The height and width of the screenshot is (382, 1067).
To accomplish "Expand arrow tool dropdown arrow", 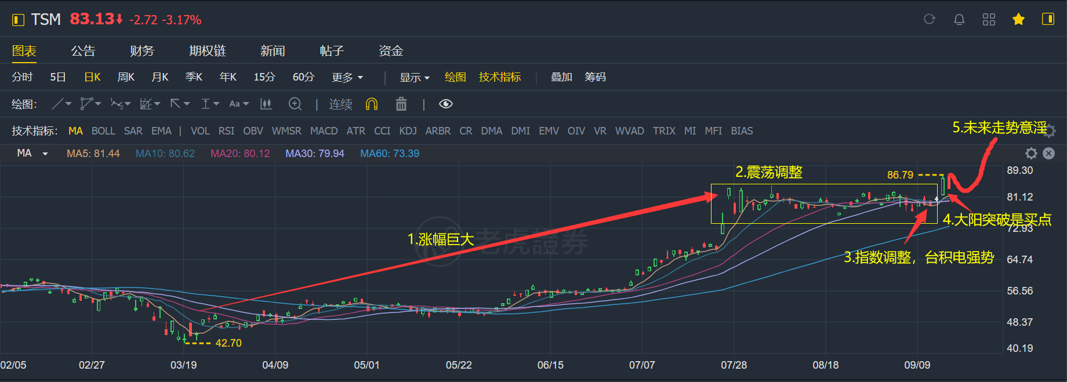I will 187,104.
